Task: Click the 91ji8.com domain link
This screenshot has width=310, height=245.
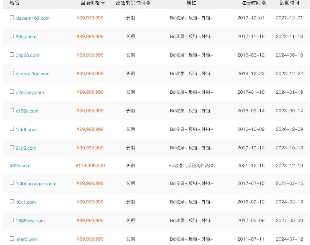Action: click(x=26, y=148)
